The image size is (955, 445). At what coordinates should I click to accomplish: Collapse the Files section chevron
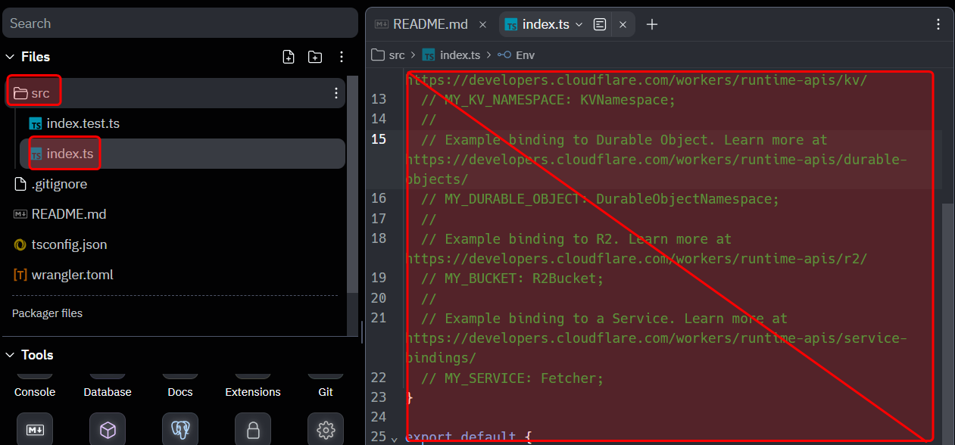tap(11, 57)
